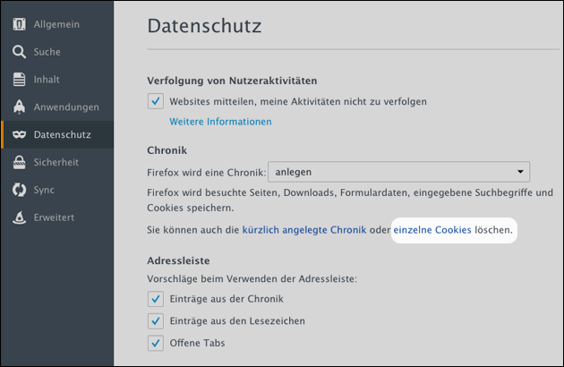Viewport: 564px width, 367px height.
Task: Select the Inhalt document icon
Action: tap(19, 80)
